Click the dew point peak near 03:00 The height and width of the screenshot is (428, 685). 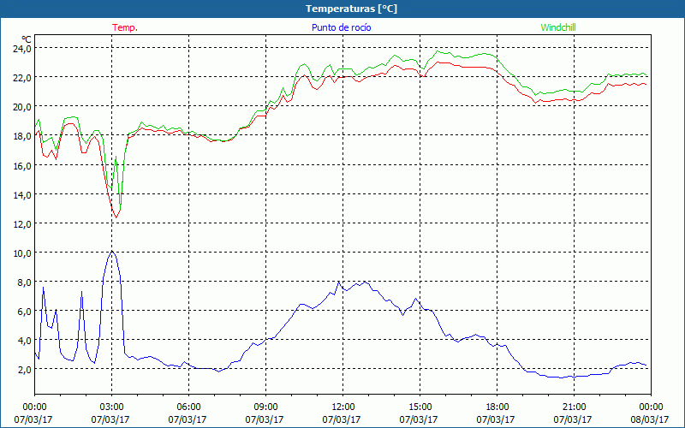pos(112,251)
